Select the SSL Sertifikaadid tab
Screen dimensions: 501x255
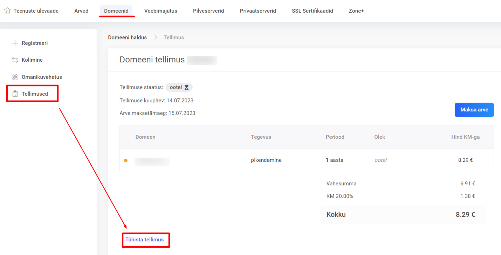point(312,11)
